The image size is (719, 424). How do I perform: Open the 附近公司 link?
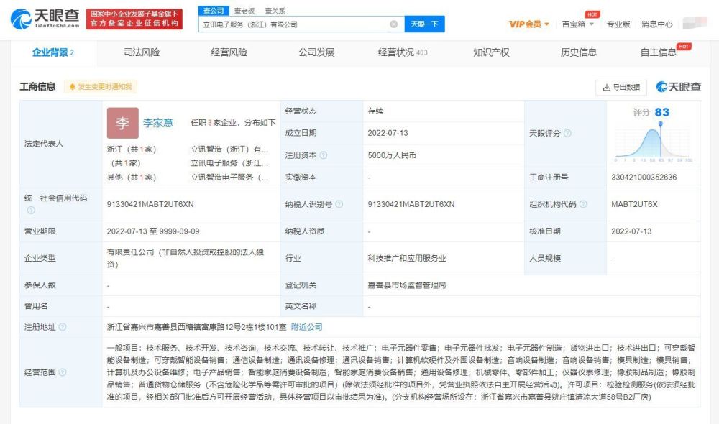pos(306,327)
